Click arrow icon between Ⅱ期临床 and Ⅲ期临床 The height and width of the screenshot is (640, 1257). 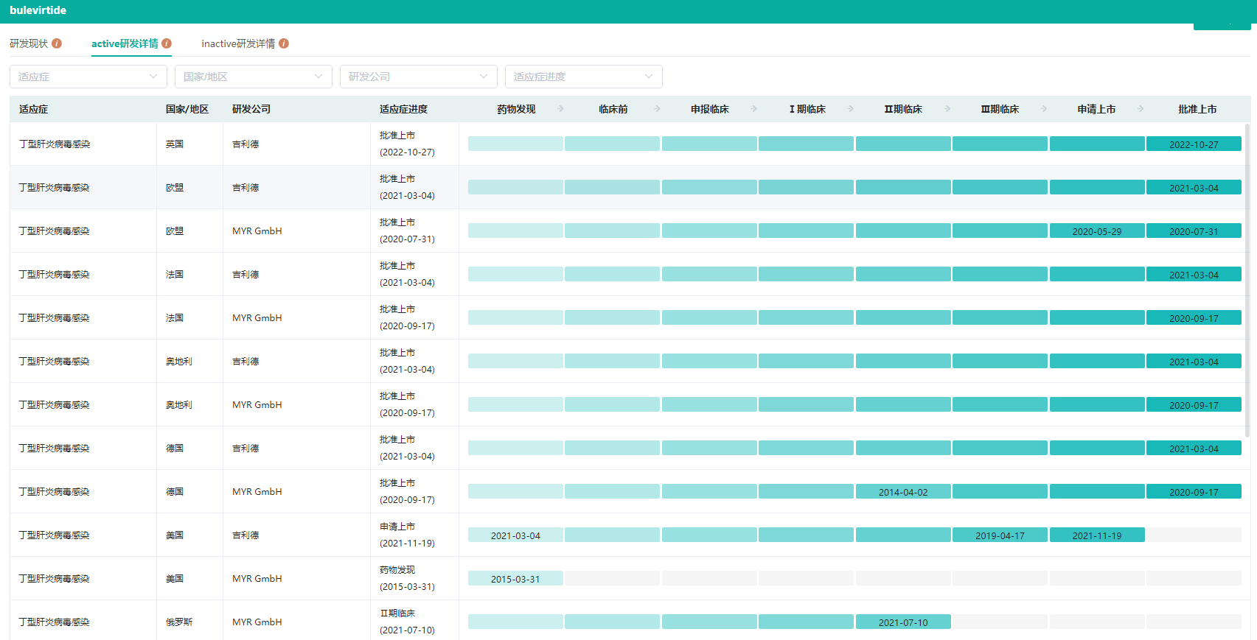point(947,109)
